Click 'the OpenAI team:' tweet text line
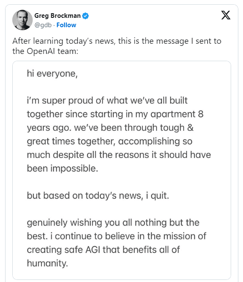The image size is (243, 282). [x=45, y=51]
